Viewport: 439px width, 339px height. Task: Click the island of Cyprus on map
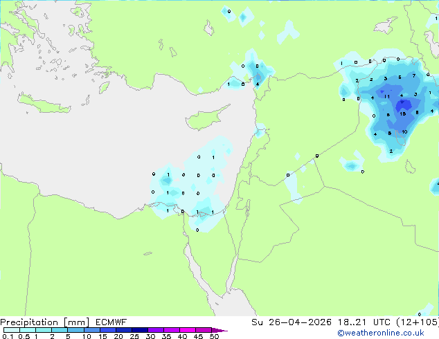coord(206,119)
